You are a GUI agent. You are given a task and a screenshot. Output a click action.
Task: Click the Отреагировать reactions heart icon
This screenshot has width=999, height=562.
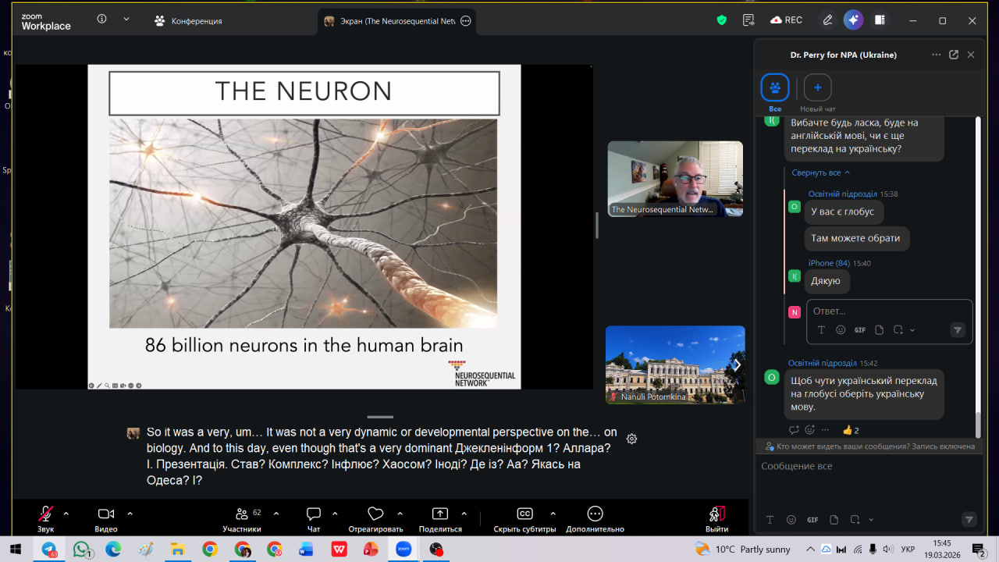coord(375,514)
